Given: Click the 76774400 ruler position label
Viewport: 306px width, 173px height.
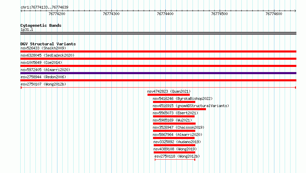Looking at the screenshot, I should (165, 14).
